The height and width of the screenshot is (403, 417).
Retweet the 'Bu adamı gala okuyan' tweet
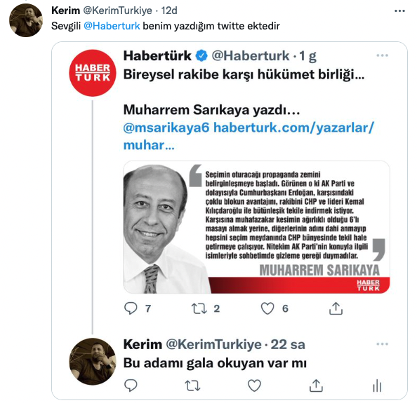pos(192,385)
